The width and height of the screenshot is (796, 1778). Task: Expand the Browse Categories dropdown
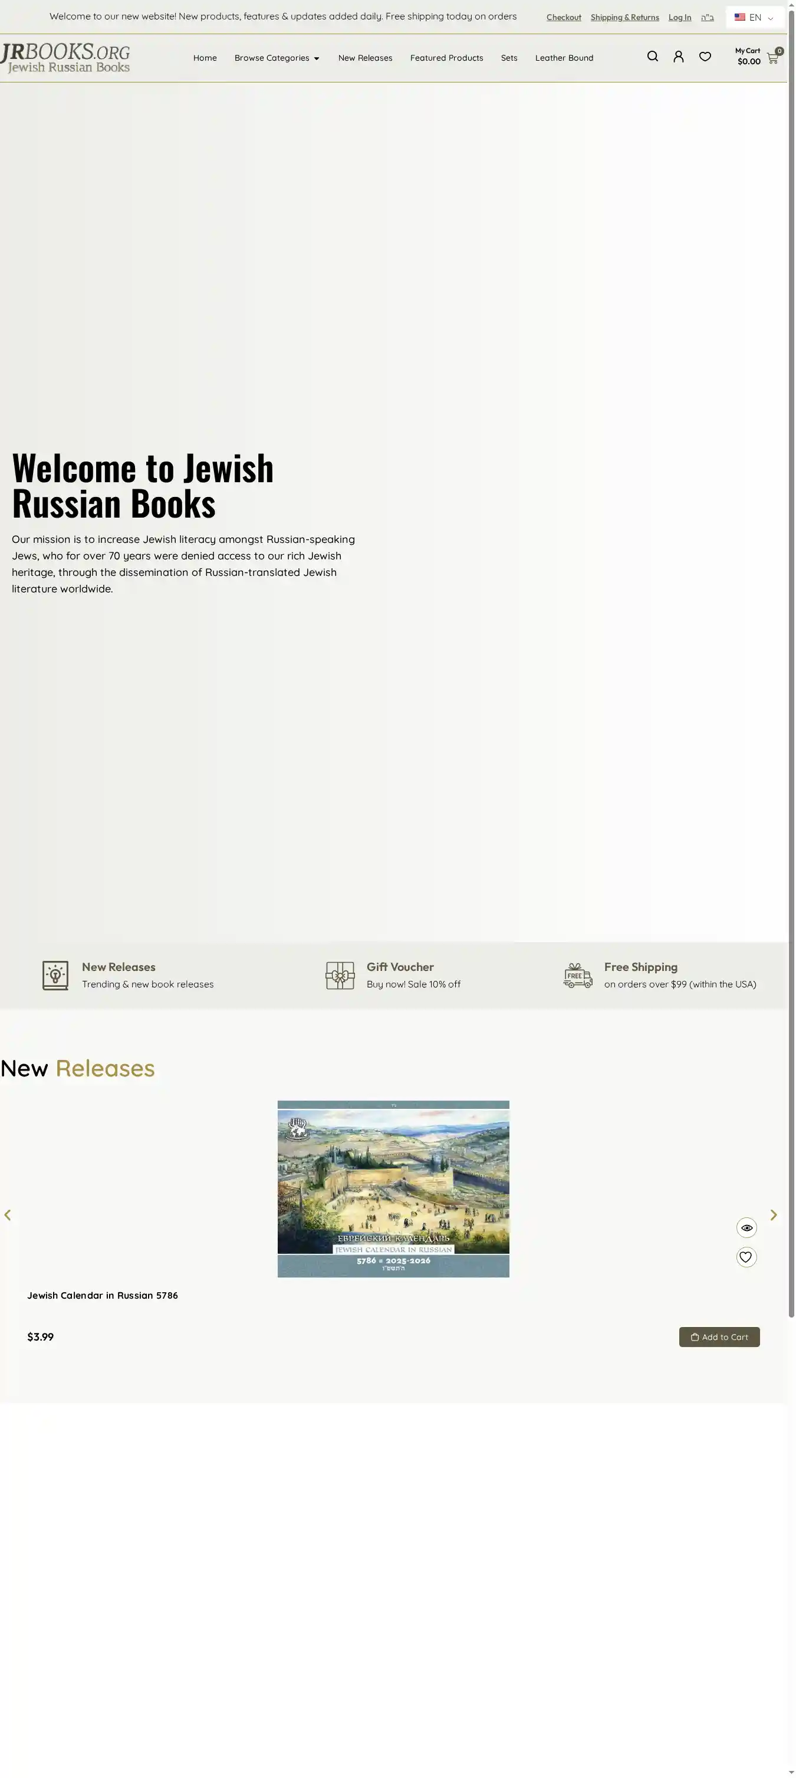pyautogui.click(x=276, y=58)
